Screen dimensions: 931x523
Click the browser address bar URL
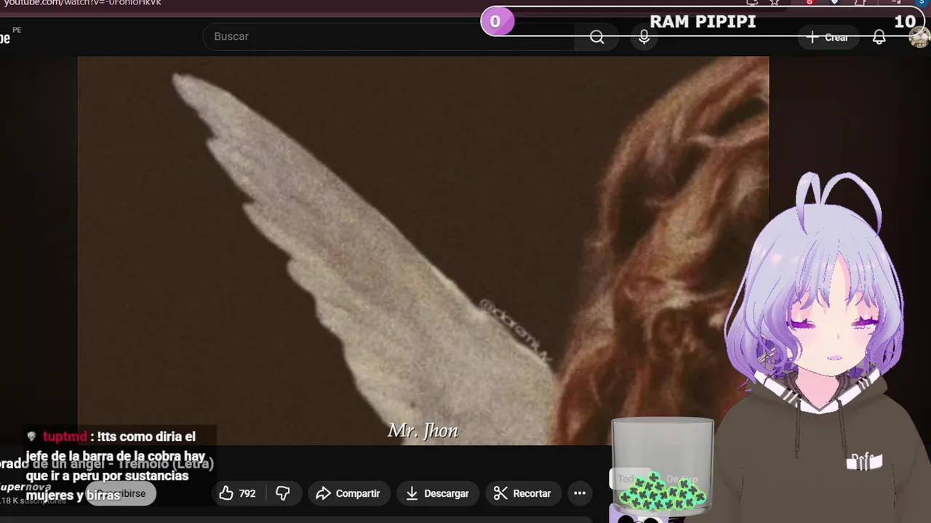tap(82, 3)
